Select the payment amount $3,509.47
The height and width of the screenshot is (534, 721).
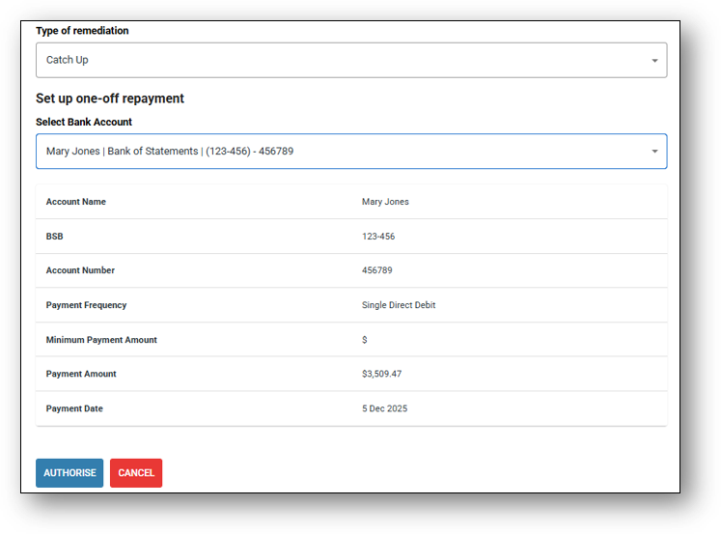coord(382,375)
